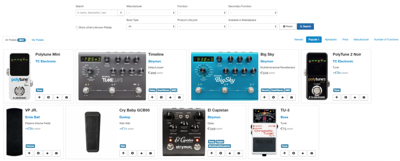Open the Manufacturer dropdown

pos(151,13)
